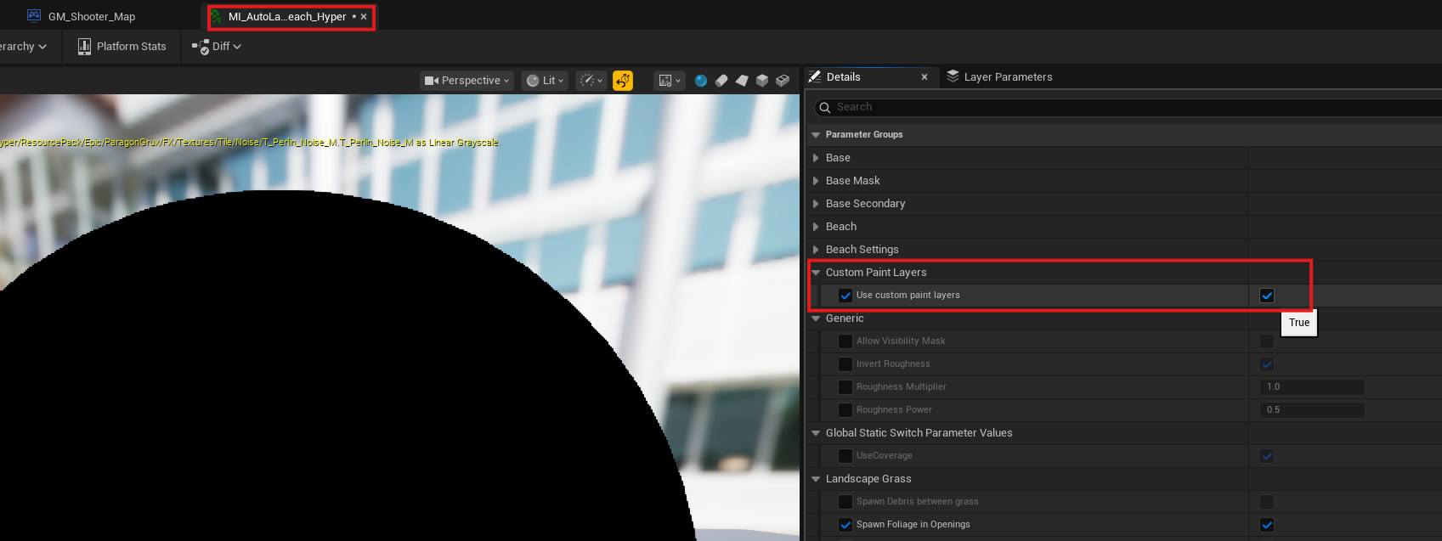Screen dimensions: 1442x541
Task: Click the Roughness Power value field 0.5
Action: [1312, 410]
